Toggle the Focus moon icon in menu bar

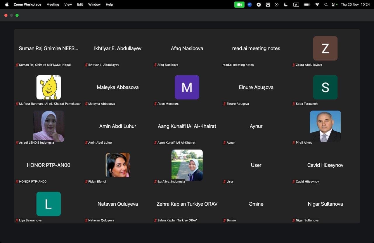286,5
